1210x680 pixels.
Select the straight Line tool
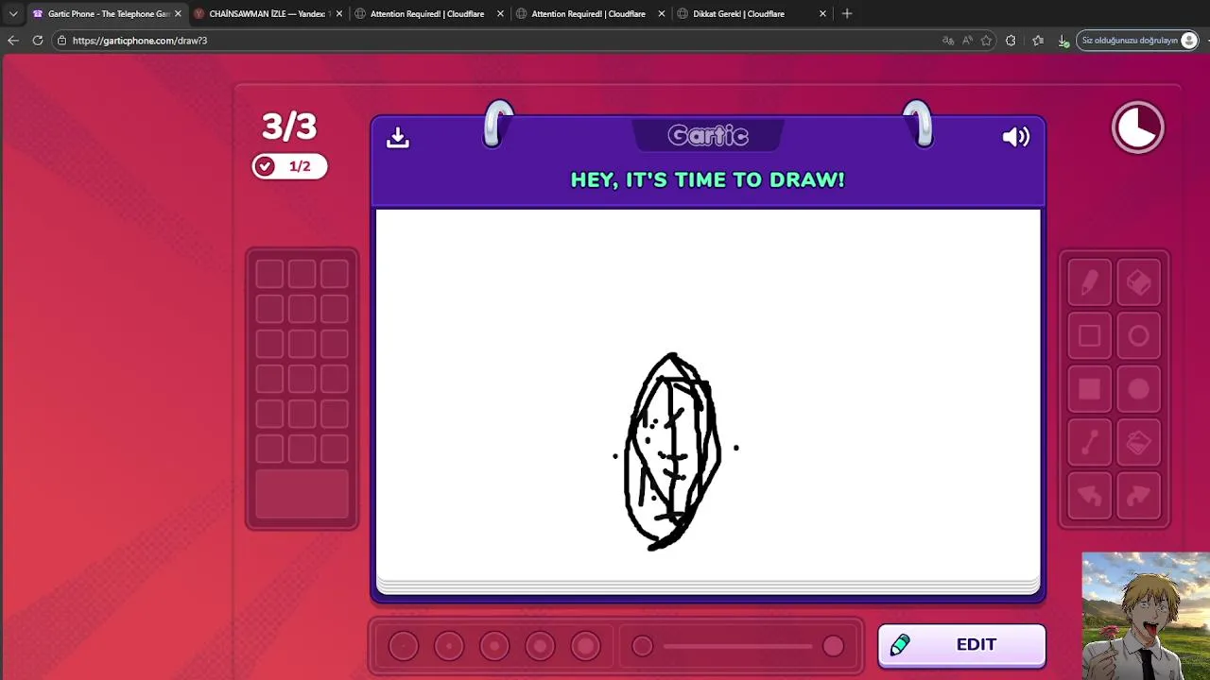click(x=1090, y=442)
